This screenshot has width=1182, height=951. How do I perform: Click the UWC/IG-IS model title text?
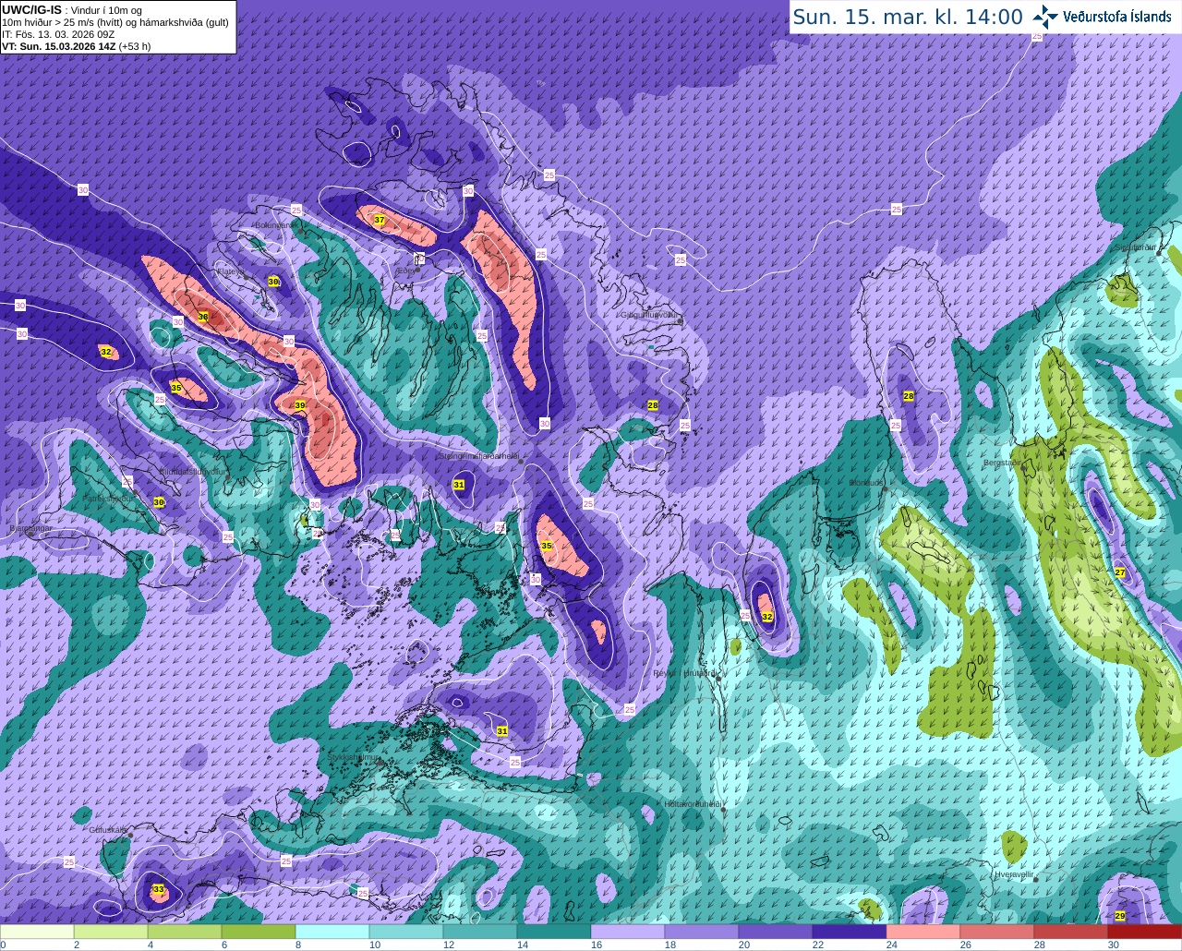[32, 9]
